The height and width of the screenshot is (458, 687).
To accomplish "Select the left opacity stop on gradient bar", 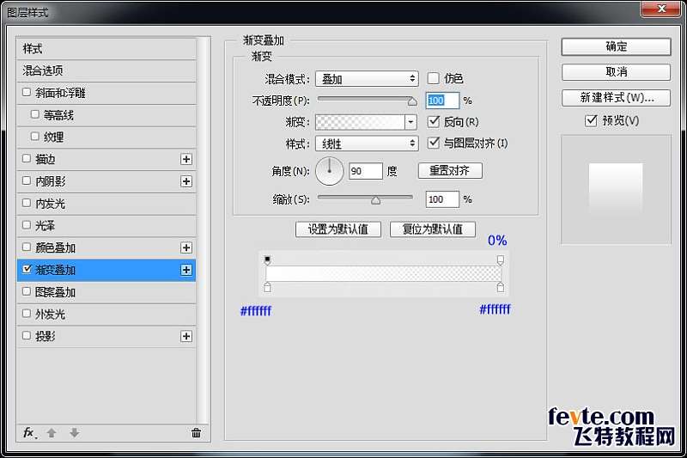I will tap(267, 260).
